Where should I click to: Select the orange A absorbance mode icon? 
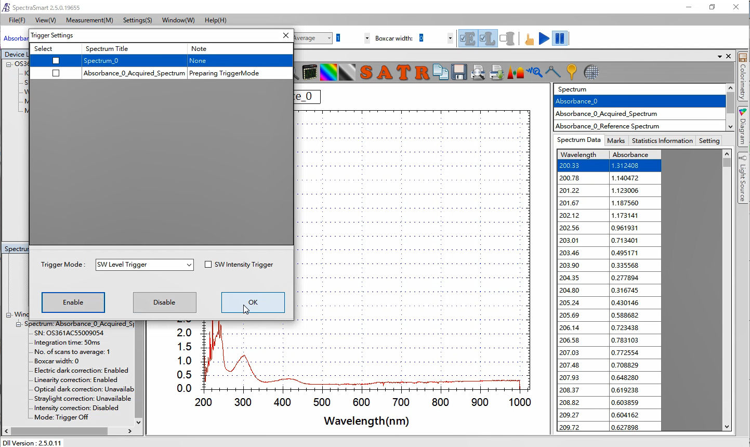(385, 72)
